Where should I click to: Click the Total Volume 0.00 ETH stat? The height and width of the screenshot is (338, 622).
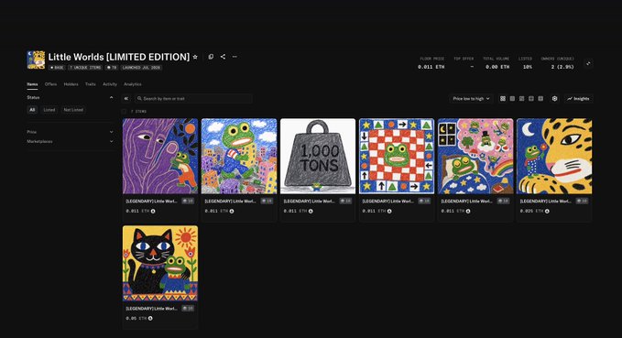click(x=497, y=63)
